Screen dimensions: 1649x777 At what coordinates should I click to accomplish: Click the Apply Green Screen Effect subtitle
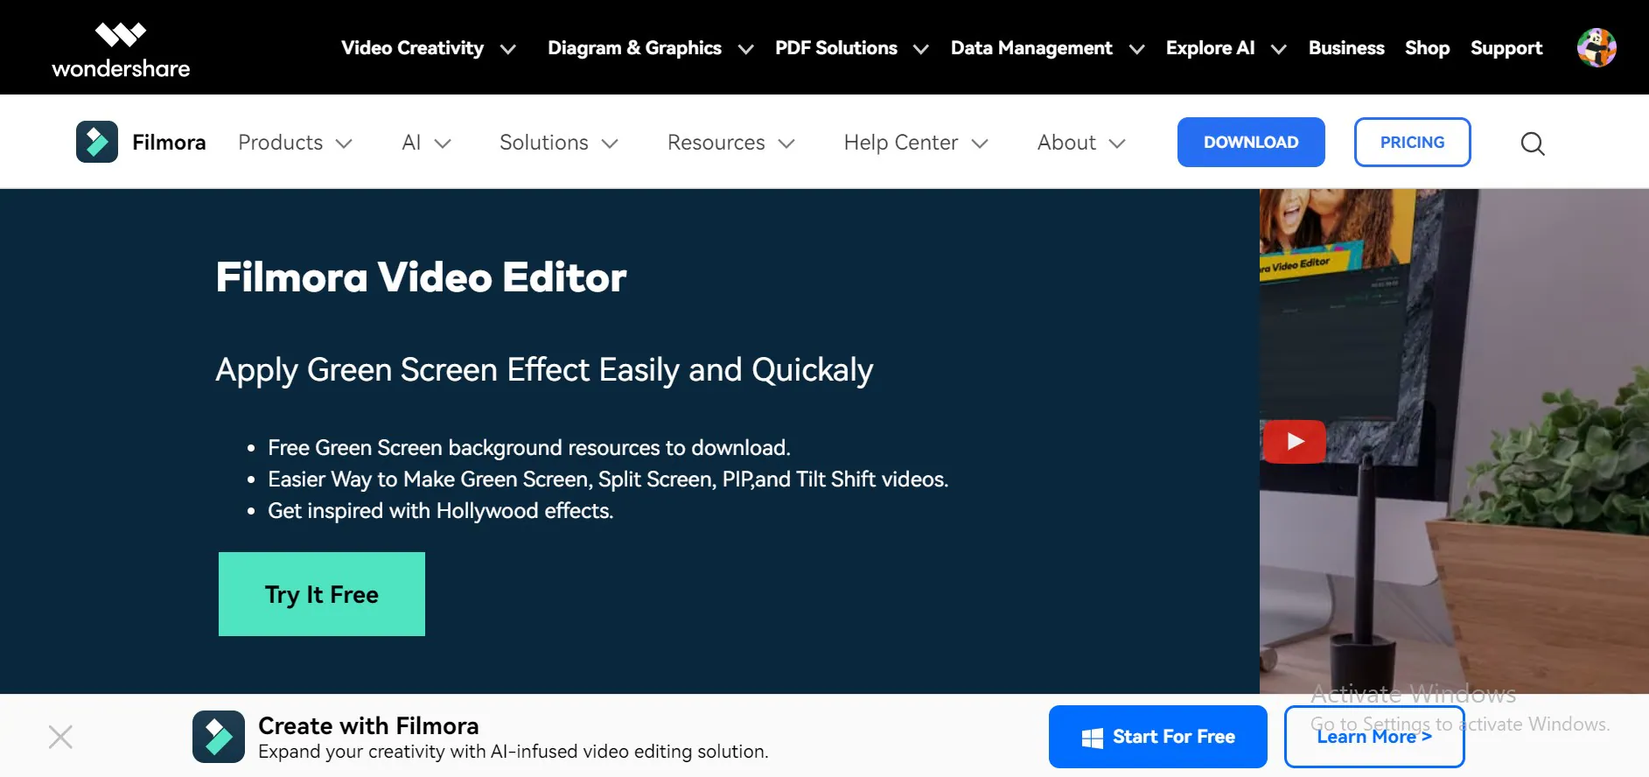click(x=544, y=370)
